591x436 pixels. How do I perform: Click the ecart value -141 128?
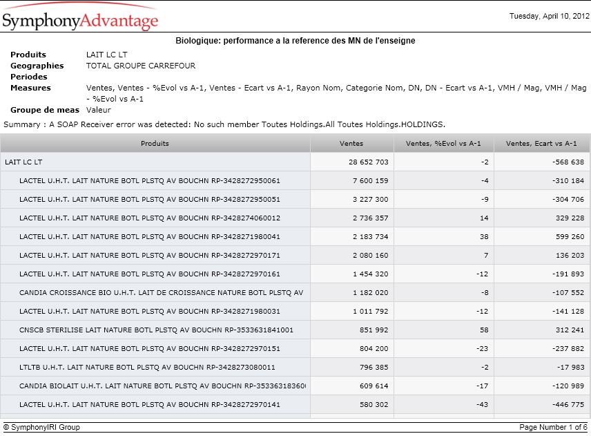tap(568, 311)
